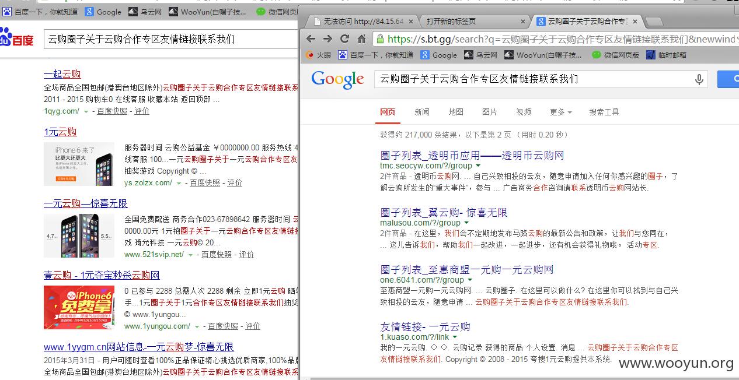
Task: Open result 友情链接- 一元云购
Action: 425,327
